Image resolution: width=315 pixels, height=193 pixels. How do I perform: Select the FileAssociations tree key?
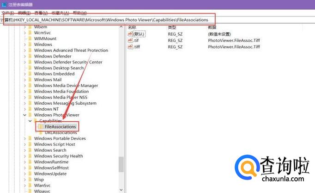60,127
